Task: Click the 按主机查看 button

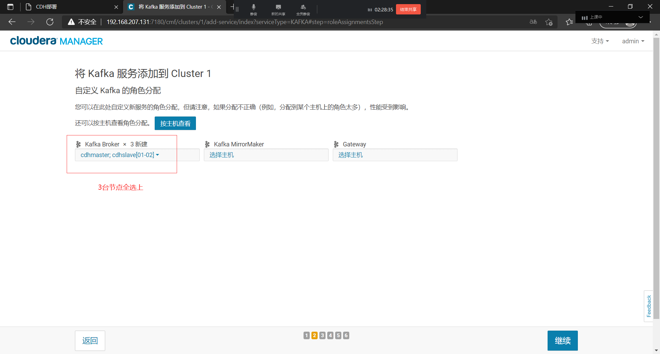Action: click(x=175, y=123)
